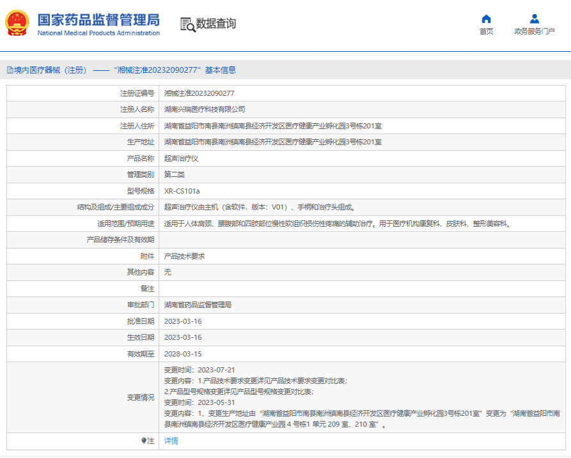Click 产品技术要求 attachment text

[185, 256]
